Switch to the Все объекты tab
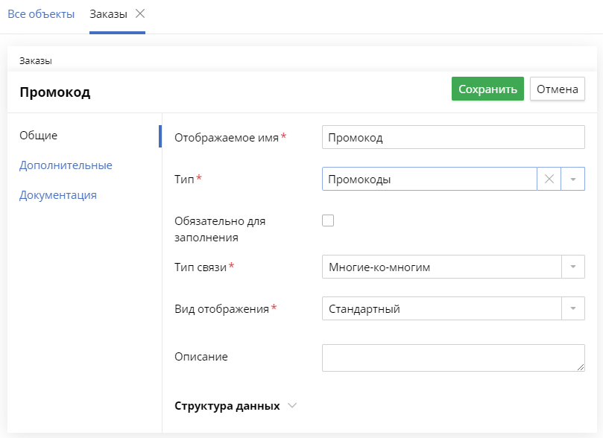 tap(41, 13)
